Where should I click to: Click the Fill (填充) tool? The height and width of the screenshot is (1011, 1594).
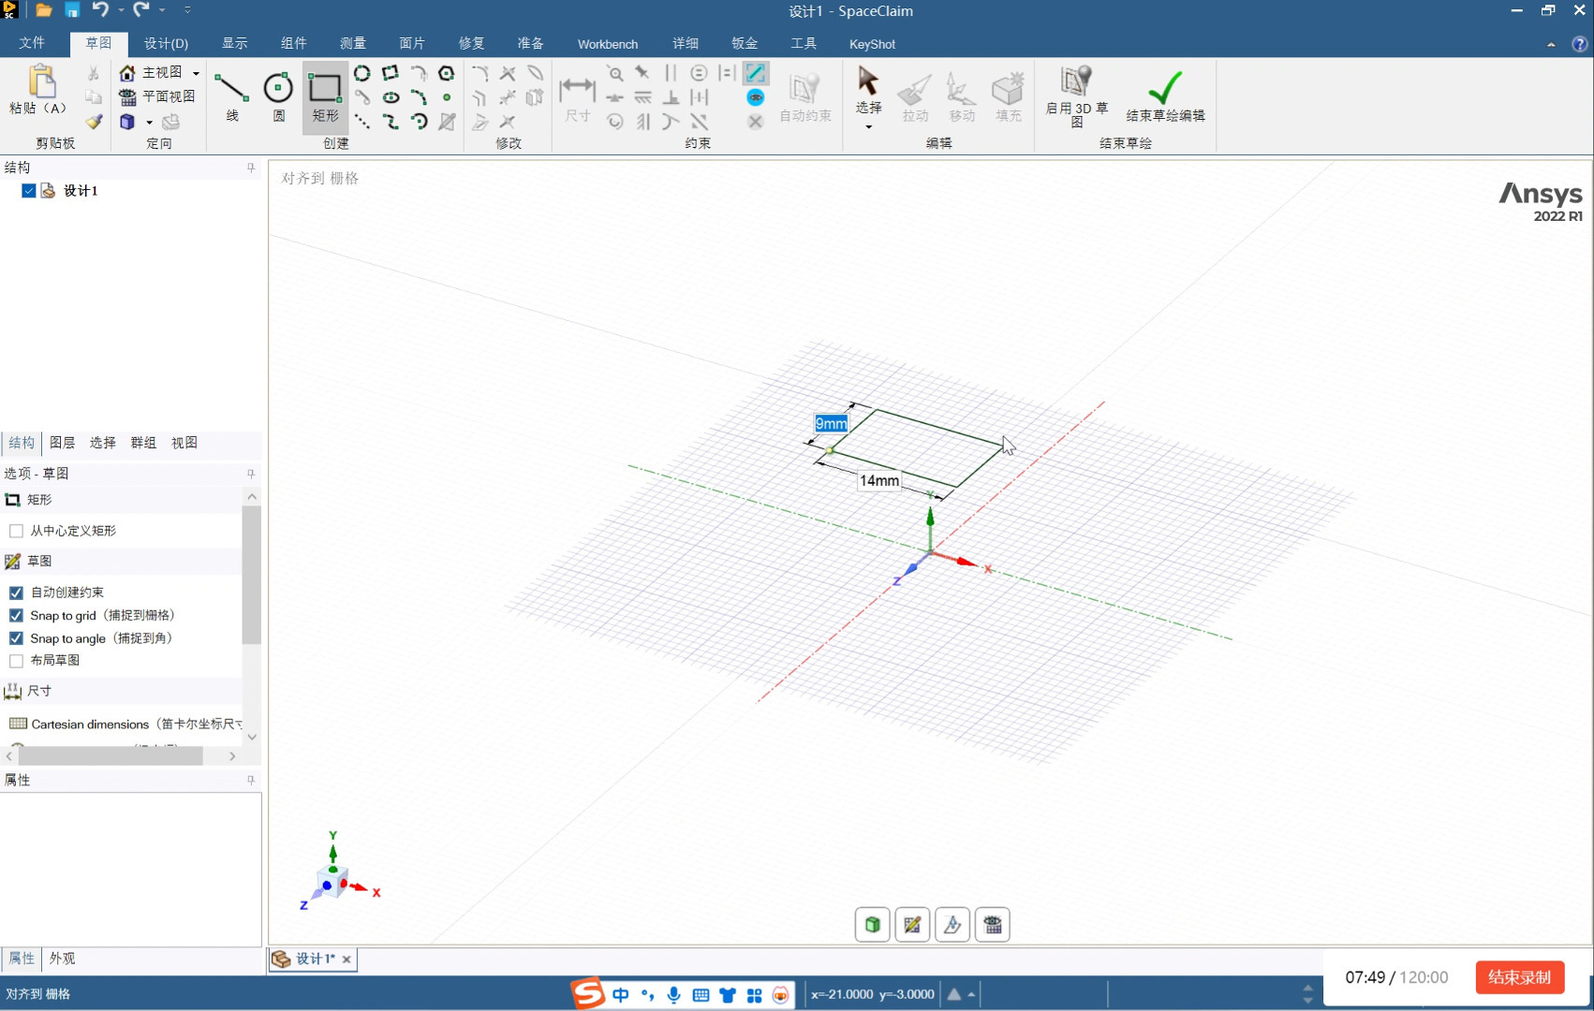pyautogui.click(x=1008, y=97)
